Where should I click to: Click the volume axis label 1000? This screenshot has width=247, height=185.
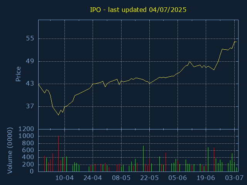(x=26, y=136)
